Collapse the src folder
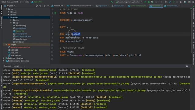 [x=6, y=9]
